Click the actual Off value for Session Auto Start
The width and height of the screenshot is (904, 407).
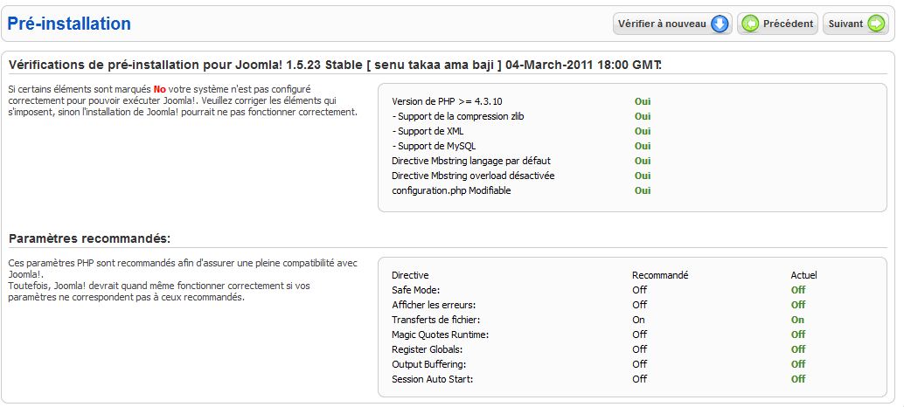[798, 379]
